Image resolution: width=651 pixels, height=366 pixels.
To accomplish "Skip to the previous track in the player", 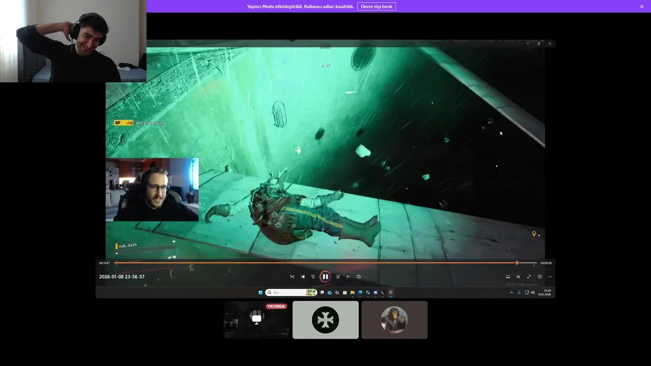I will pyautogui.click(x=303, y=277).
